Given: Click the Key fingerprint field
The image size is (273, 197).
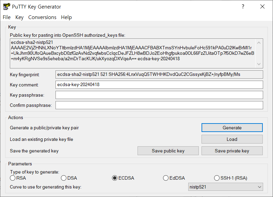Looking at the screenshot, I should tap(159, 75).
